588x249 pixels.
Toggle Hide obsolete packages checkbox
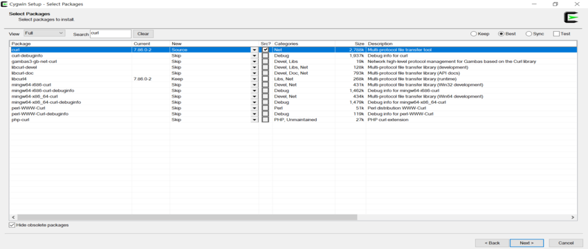(x=12, y=225)
